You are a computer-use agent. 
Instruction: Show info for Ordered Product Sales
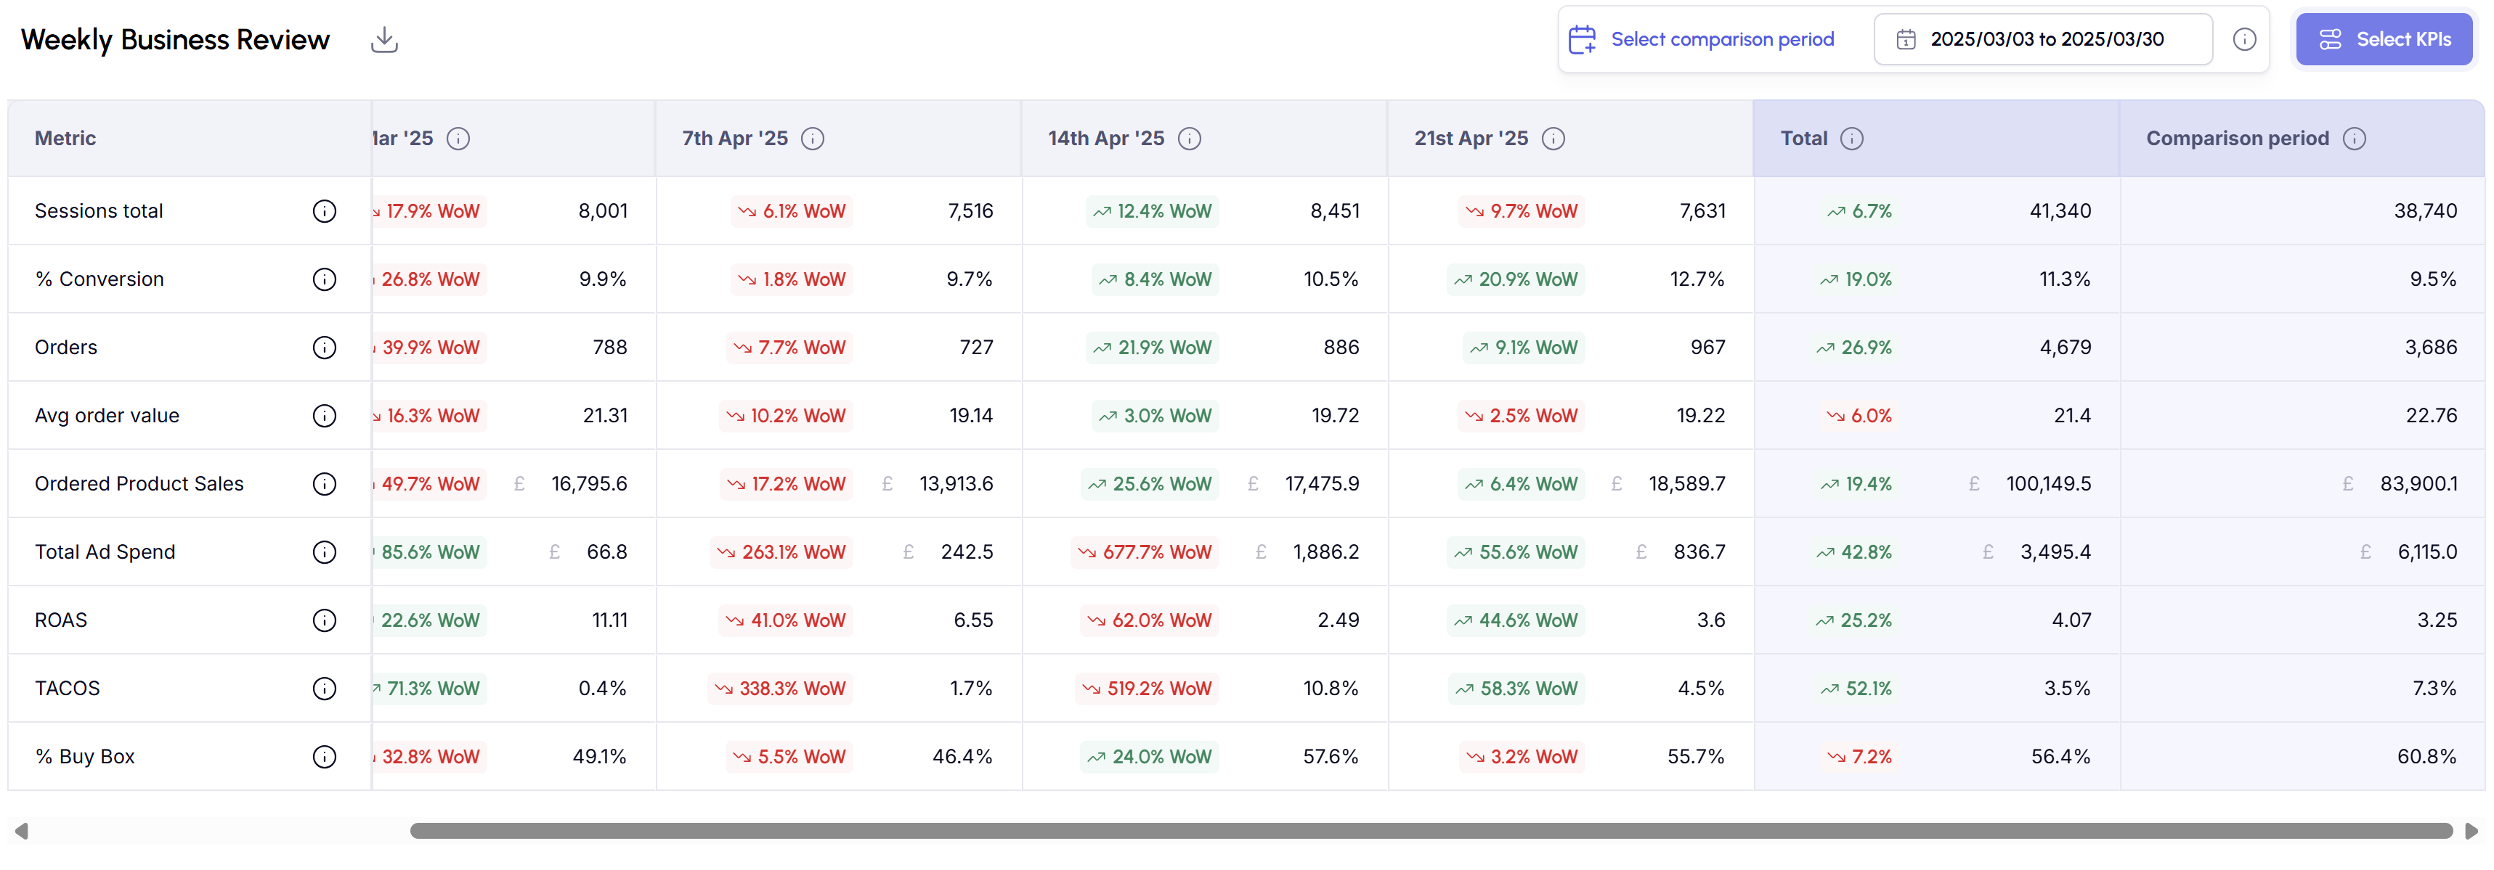click(x=325, y=484)
